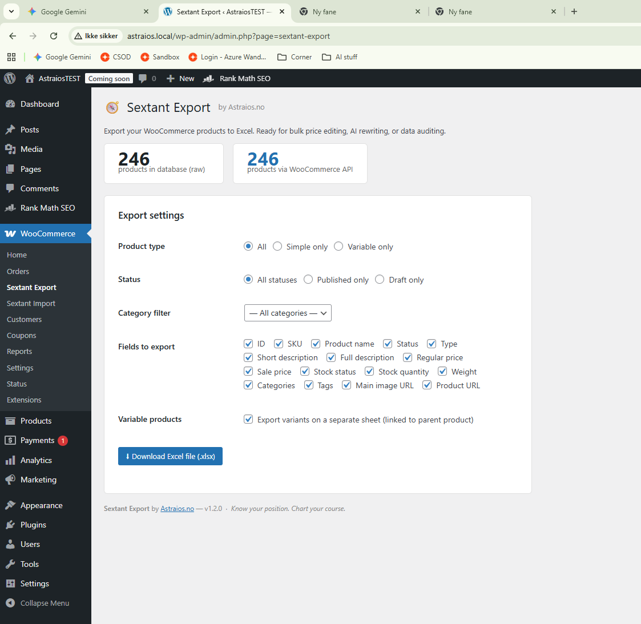Screen dimensions: 641x624
Task: Click the WooCommerce logo icon in sidebar
Action: [x=10, y=234]
